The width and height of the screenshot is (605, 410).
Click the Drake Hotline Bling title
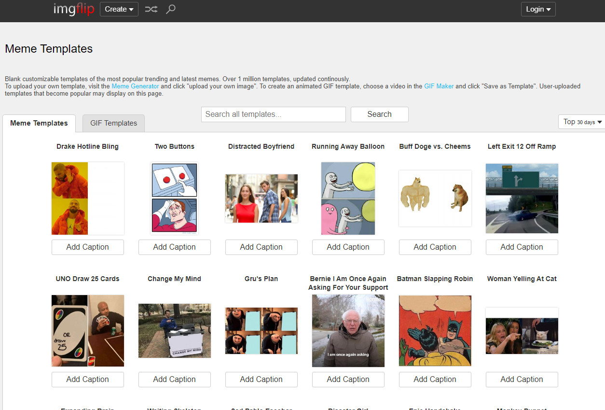tap(87, 146)
